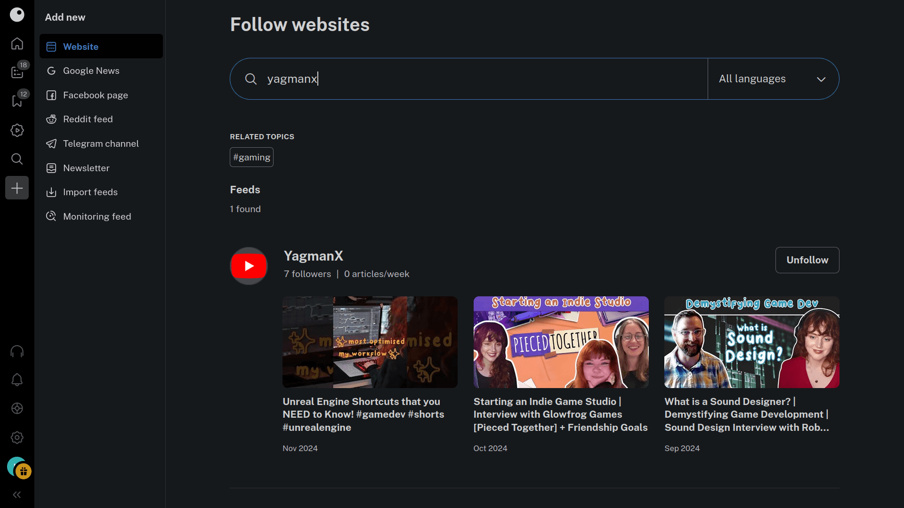Screen dimensions: 904x508
Task: Click the gift badge on avatar
Action: 24,471
